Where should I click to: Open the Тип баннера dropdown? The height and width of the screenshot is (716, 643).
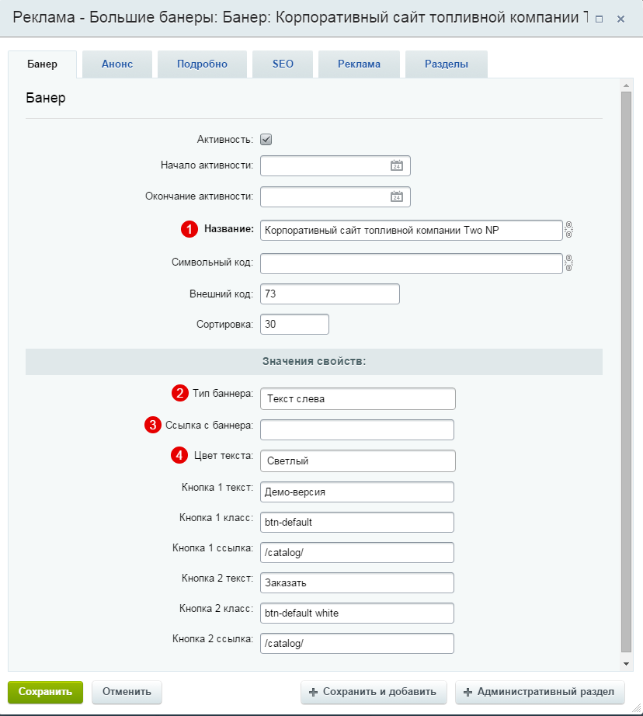pyautogui.click(x=357, y=398)
